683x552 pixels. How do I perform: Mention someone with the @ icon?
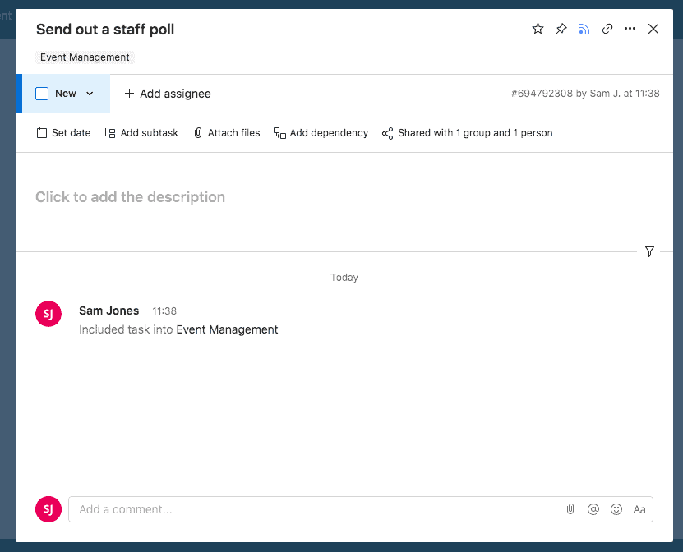593,509
